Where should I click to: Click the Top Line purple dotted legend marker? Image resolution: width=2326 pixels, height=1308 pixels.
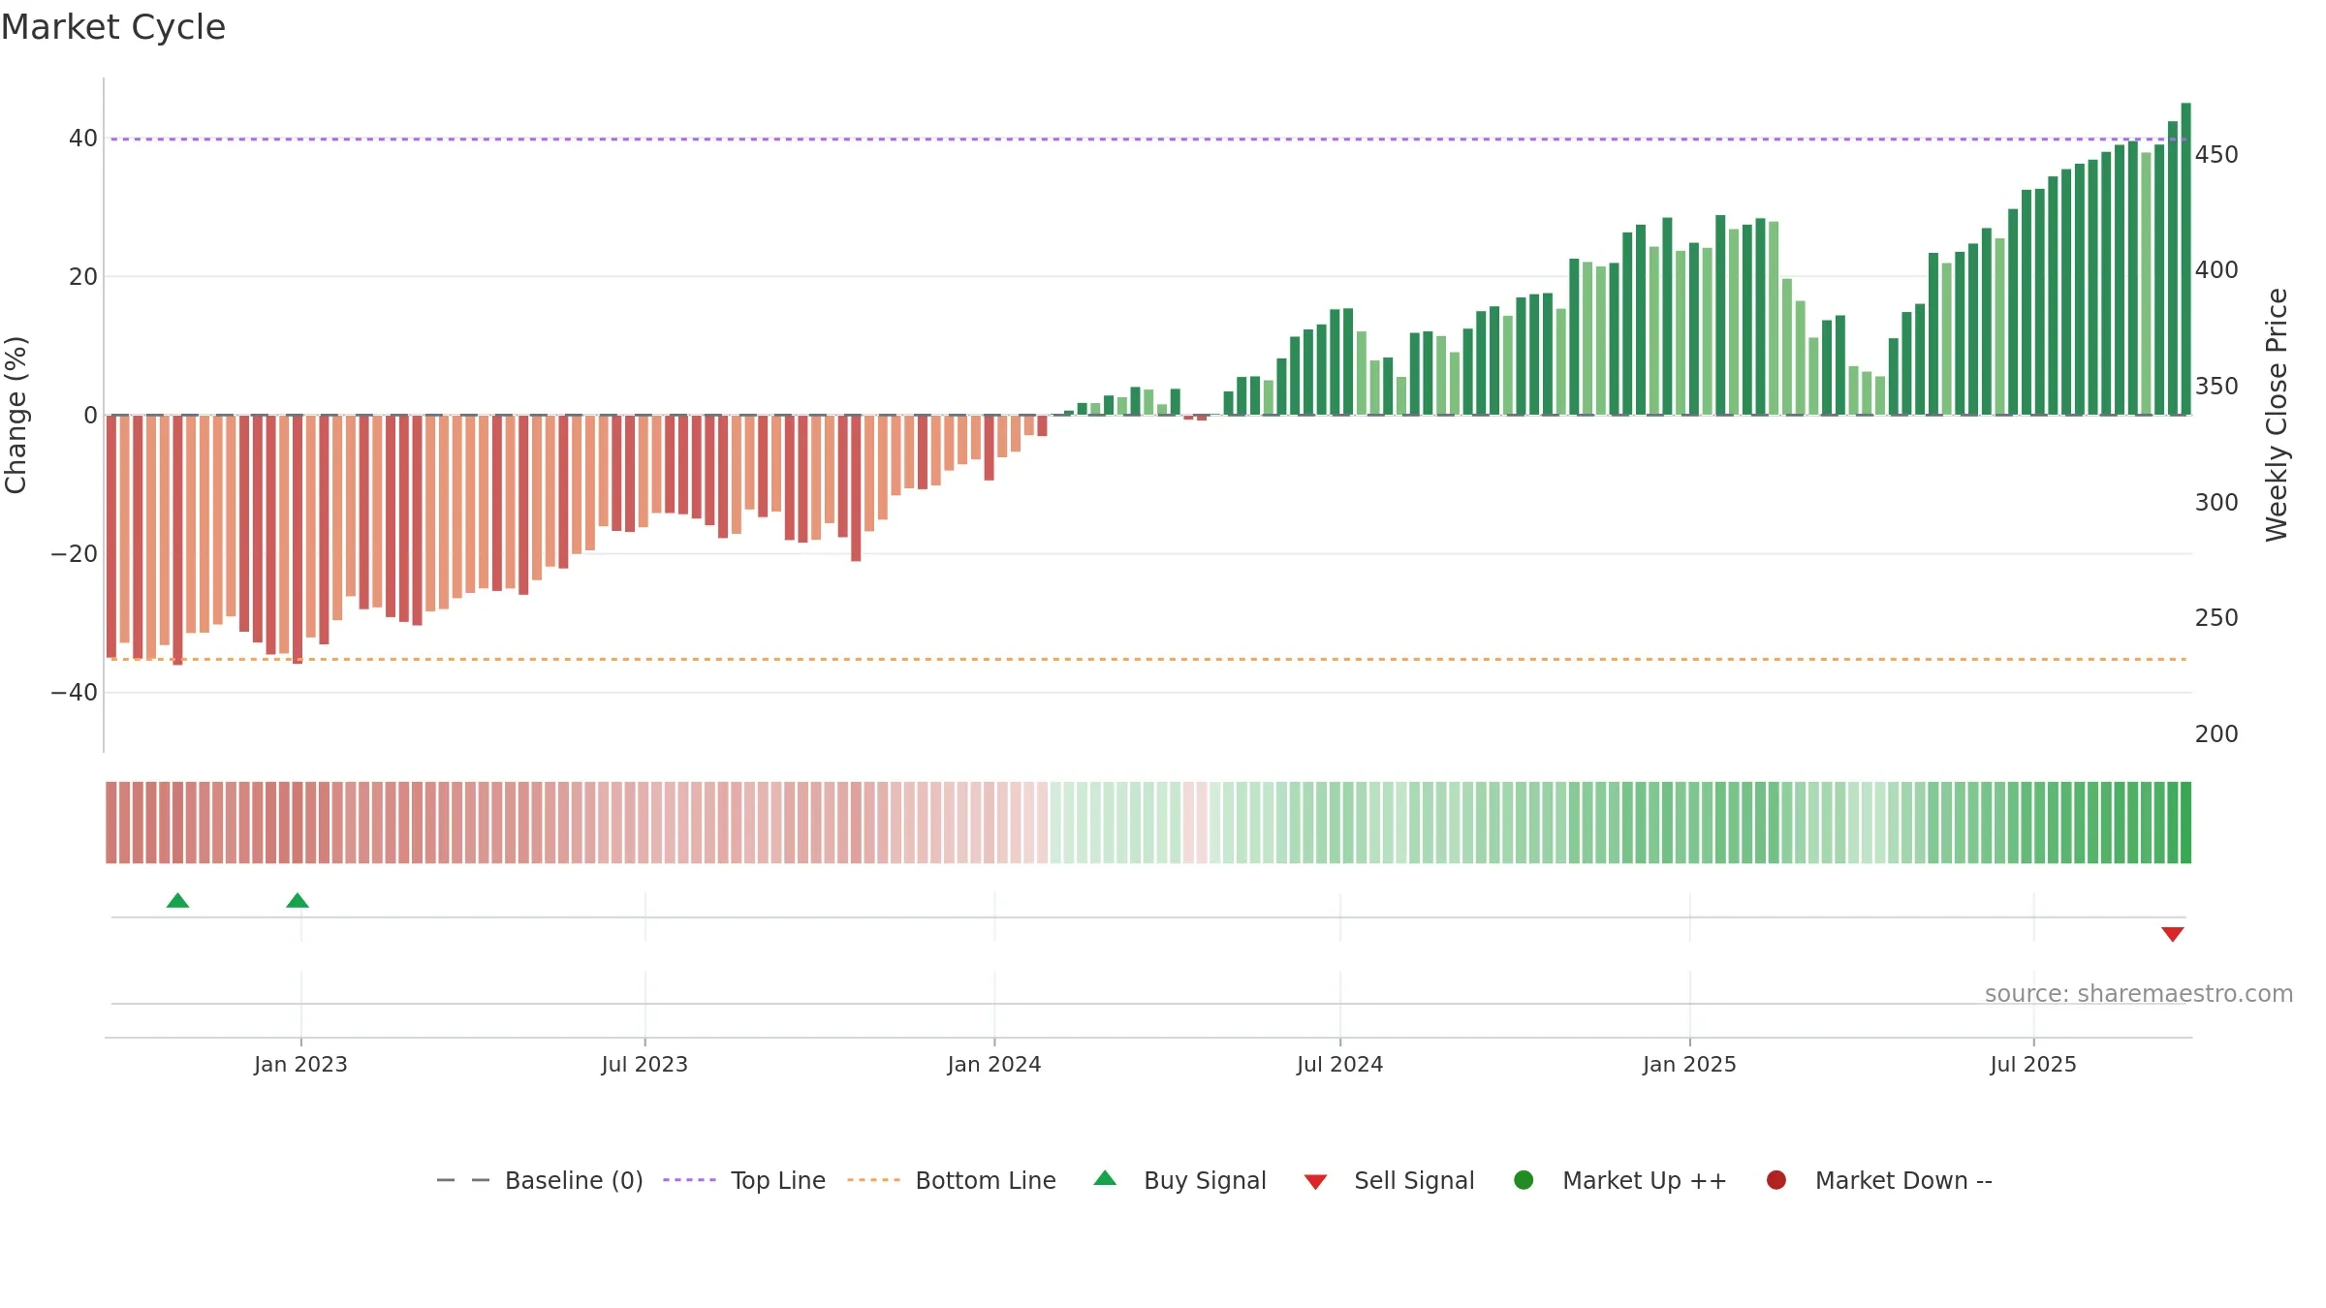pos(689,1180)
